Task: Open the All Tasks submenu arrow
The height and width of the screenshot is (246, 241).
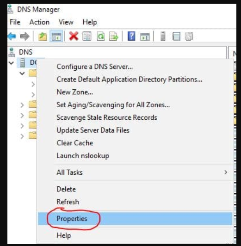Action: click(x=226, y=172)
